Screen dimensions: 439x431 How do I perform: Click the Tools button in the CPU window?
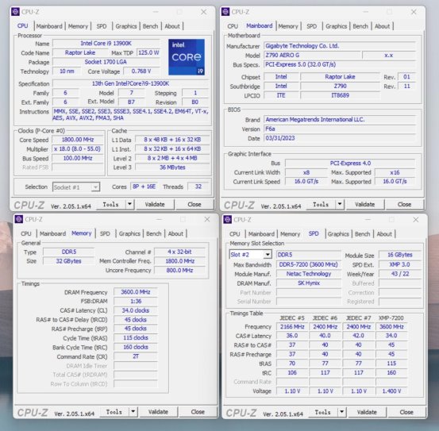111,204
